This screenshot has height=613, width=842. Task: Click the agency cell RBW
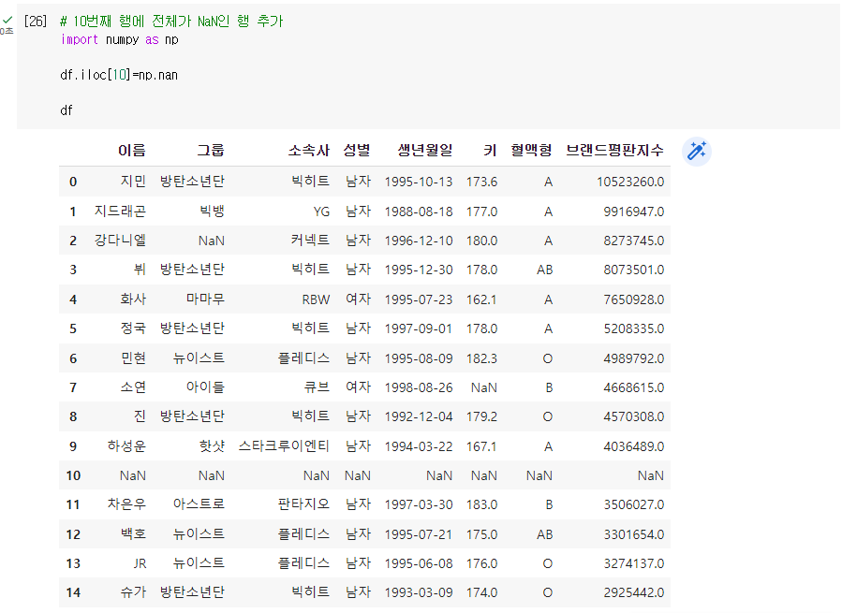(x=316, y=299)
